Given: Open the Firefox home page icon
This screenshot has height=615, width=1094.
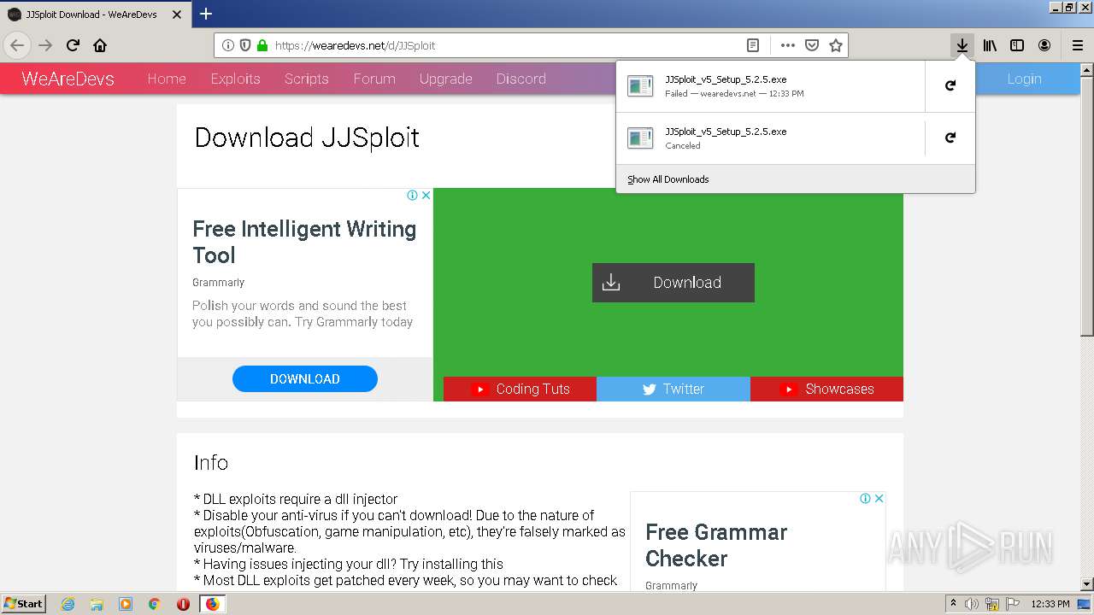Looking at the screenshot, I should (x=100, y=45).
